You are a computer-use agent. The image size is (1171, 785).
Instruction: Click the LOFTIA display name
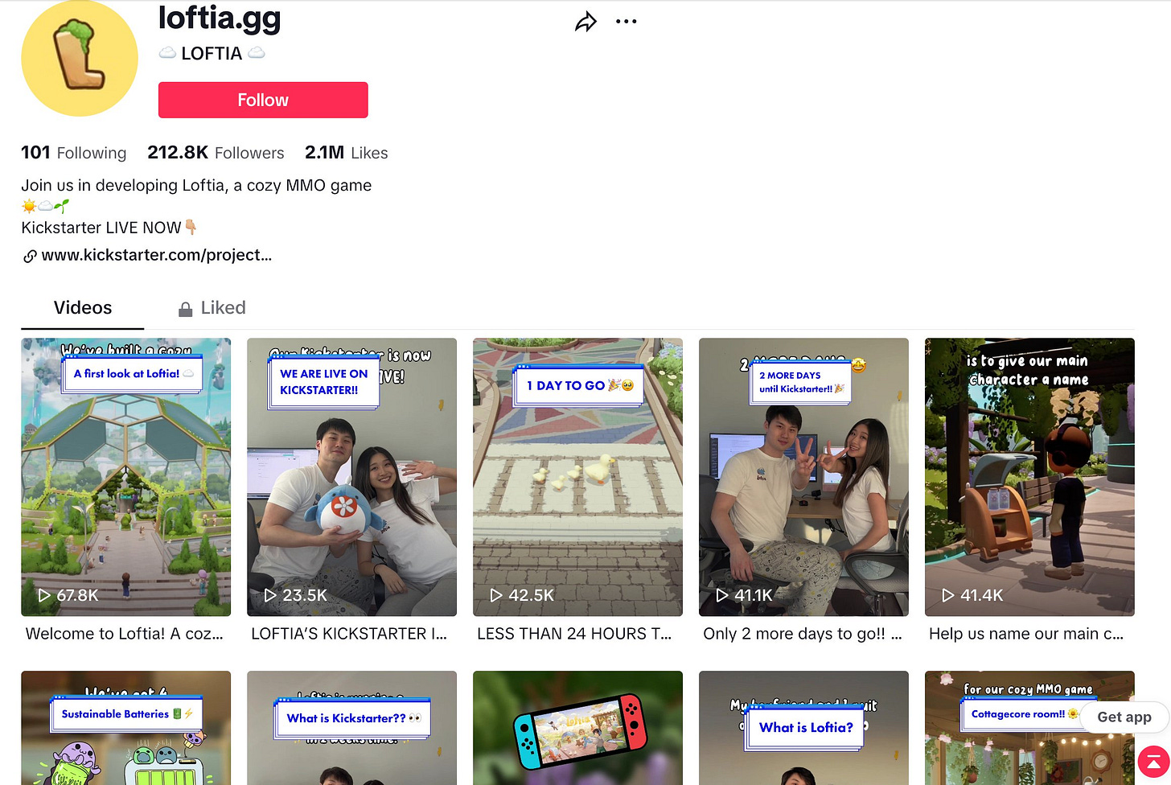212,54
